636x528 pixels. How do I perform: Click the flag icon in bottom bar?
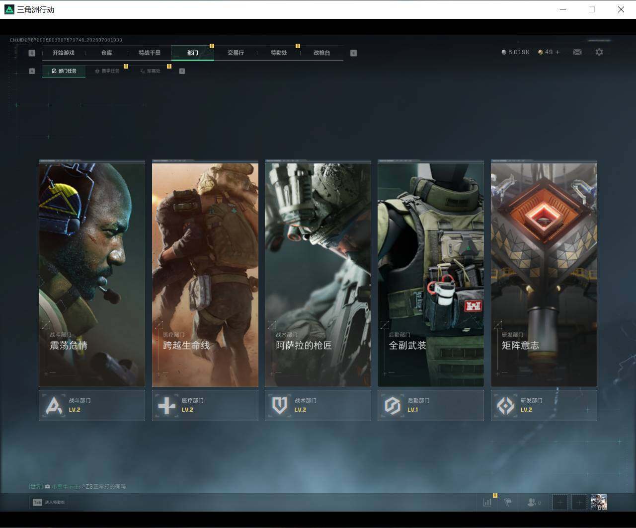(x=508, y=502)
